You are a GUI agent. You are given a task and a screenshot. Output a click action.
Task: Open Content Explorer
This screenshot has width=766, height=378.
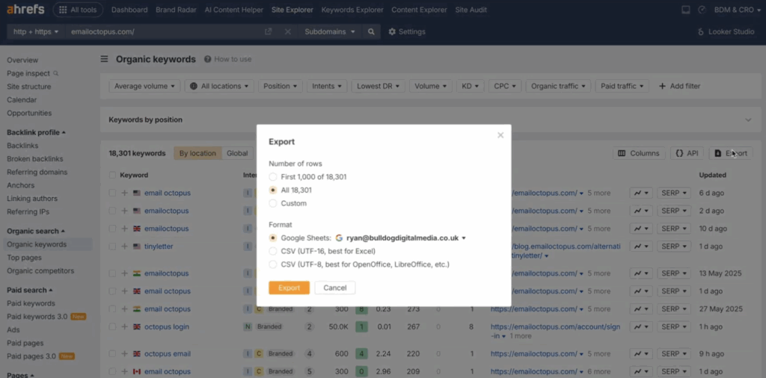tap(419, 10)
